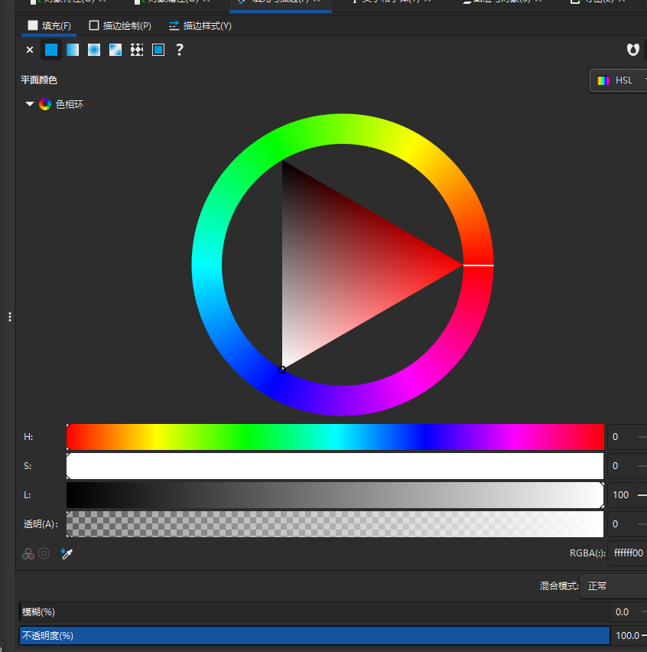The image size is (647, 652).
Task: Click the 色相环 color wheel icon
Action: click(x=45, y=104)
